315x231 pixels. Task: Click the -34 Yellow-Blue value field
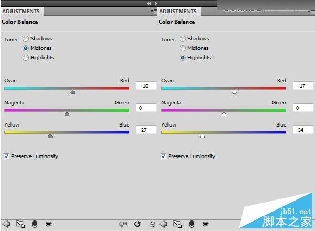coord(303,130)
